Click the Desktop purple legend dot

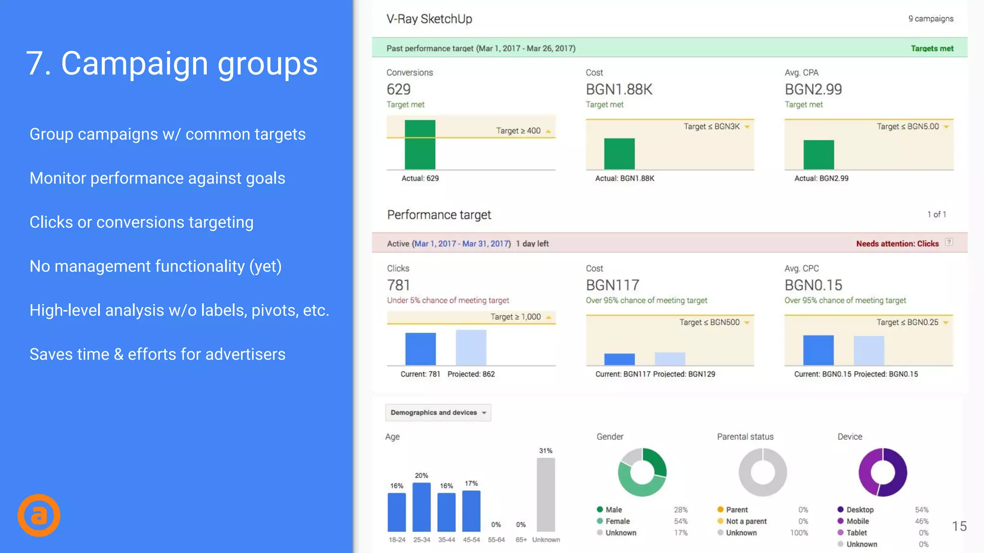(840, 509)
